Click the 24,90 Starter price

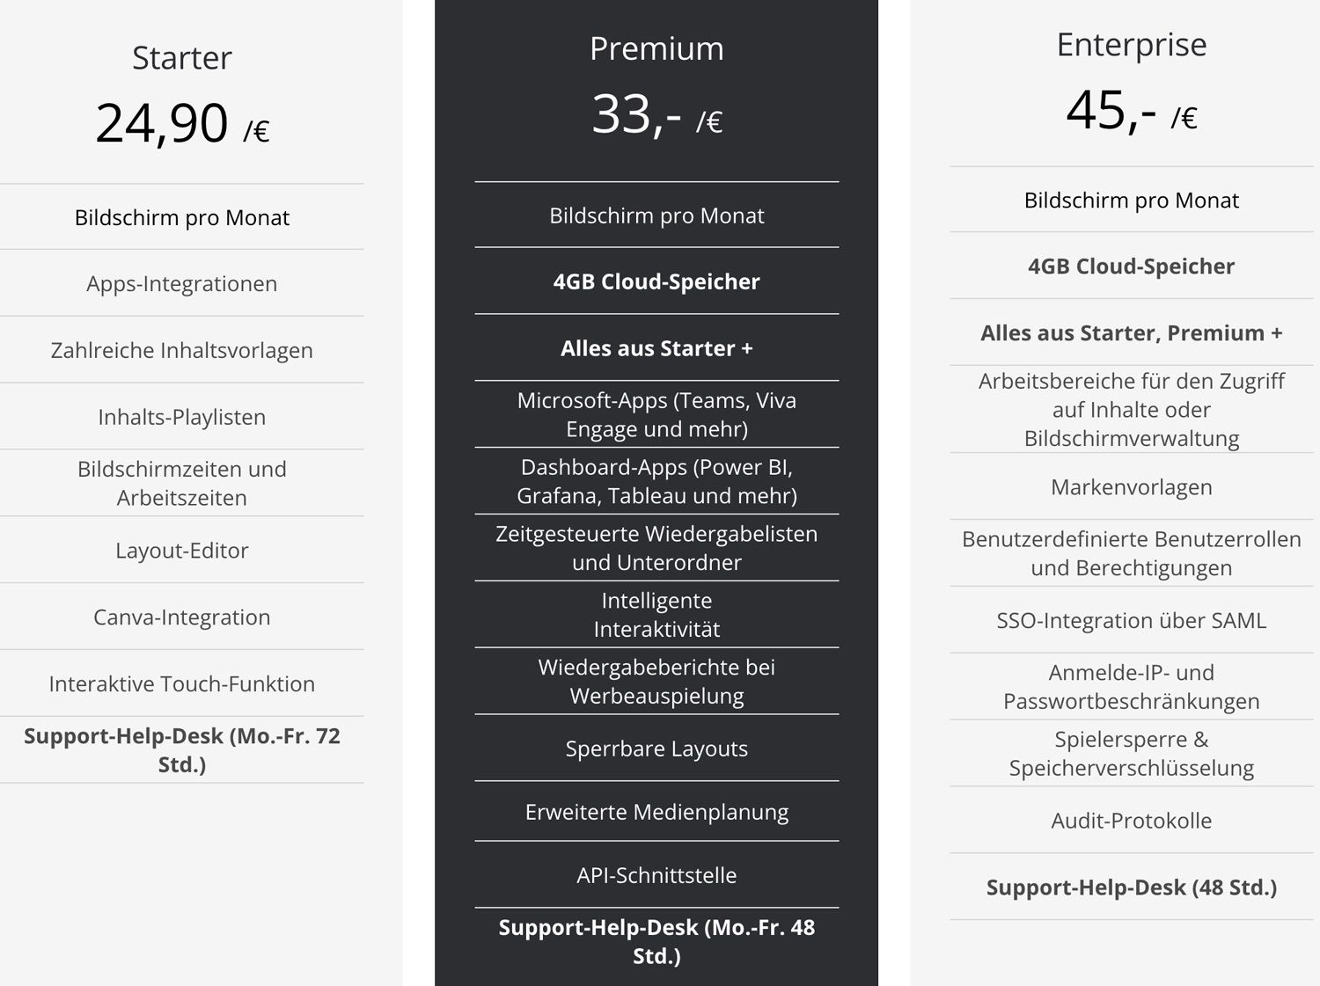[162, 123]
